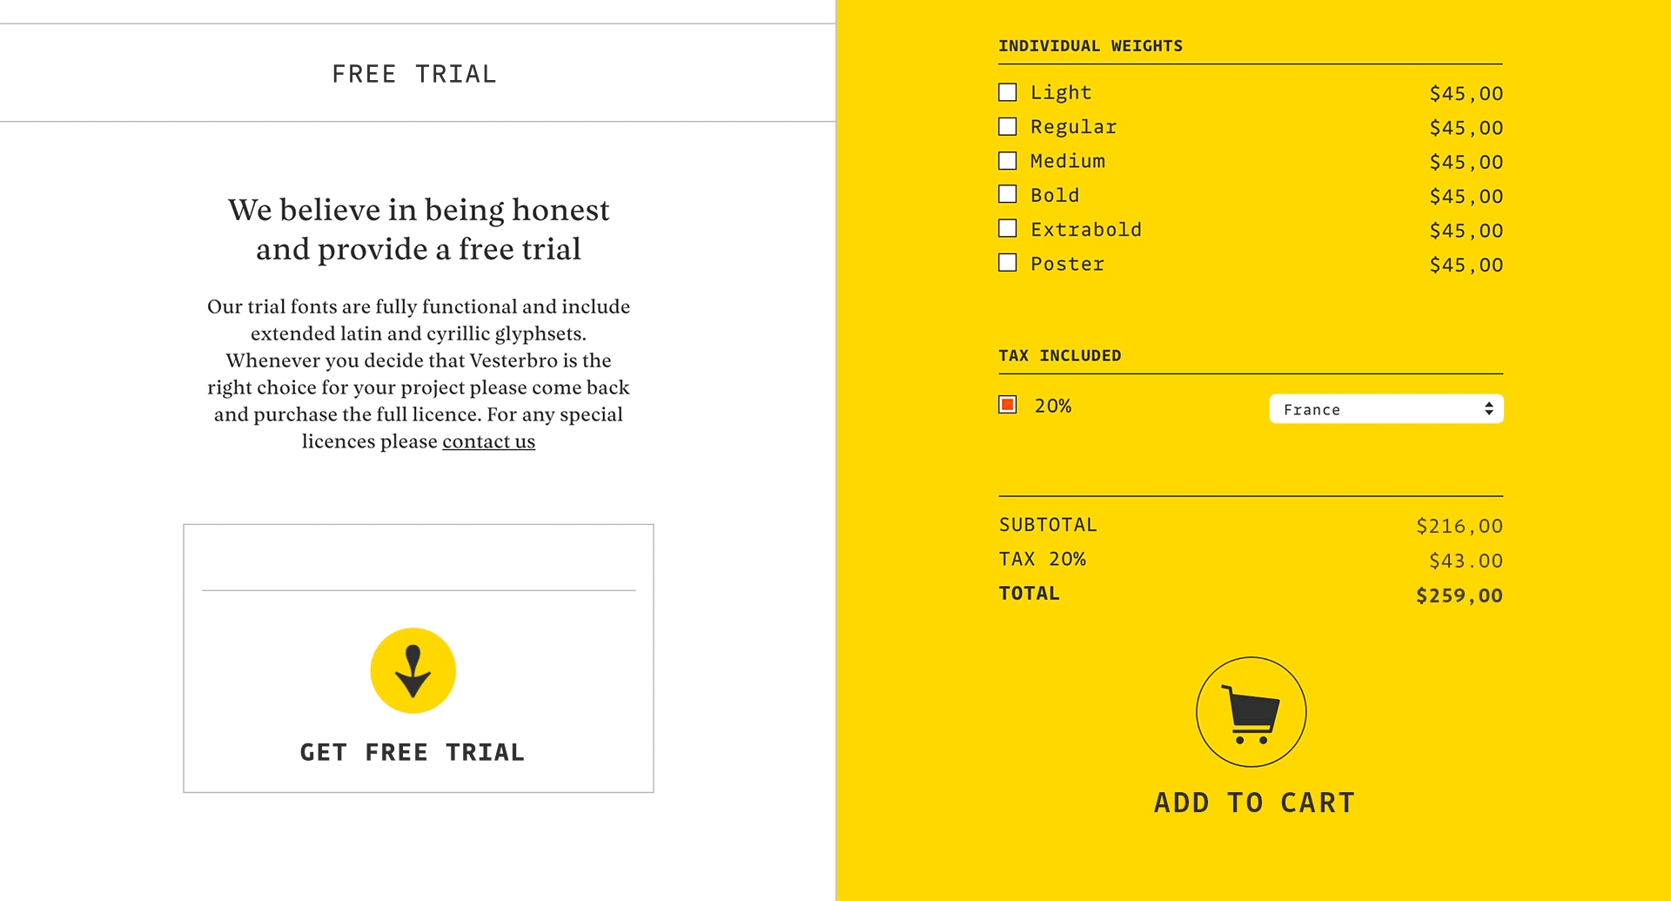Viewport: 1671px width, 901px height.
Task: Check the Extrabold weight option
Action: [x=1008, y=229]
